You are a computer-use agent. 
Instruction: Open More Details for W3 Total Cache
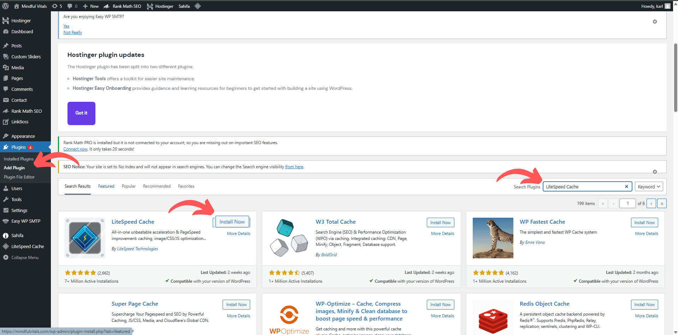coord(443,234)
